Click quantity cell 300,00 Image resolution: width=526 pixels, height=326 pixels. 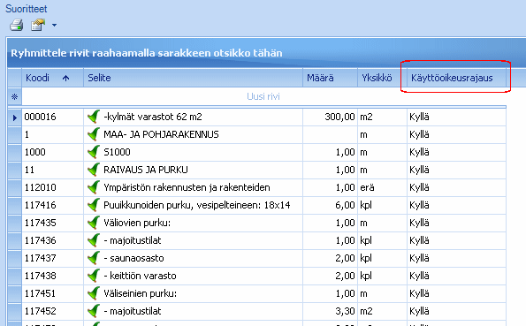coord(330,117)
